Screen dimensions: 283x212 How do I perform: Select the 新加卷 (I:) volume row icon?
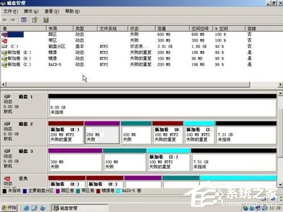pyautogui.click(x=5, y=65)
